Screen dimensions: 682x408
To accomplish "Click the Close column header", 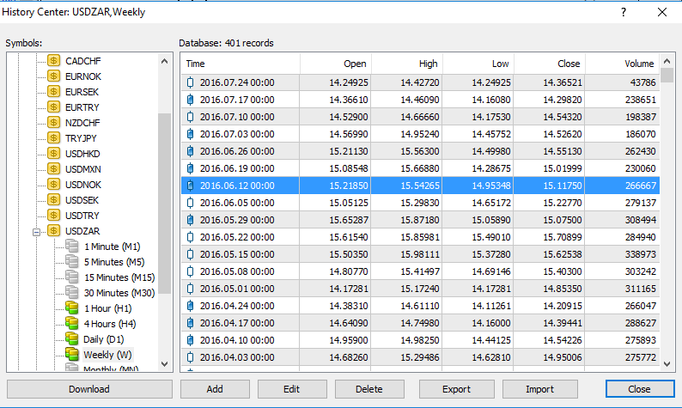I will [550, 64].
